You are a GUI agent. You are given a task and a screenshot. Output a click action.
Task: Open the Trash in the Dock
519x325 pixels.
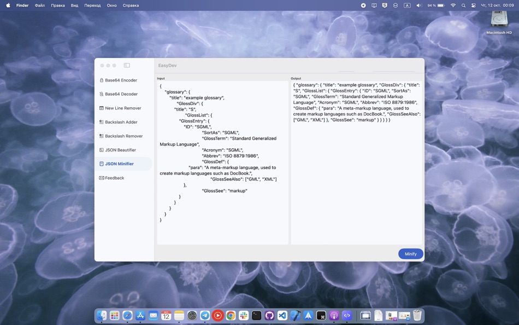tap(417, 315)
